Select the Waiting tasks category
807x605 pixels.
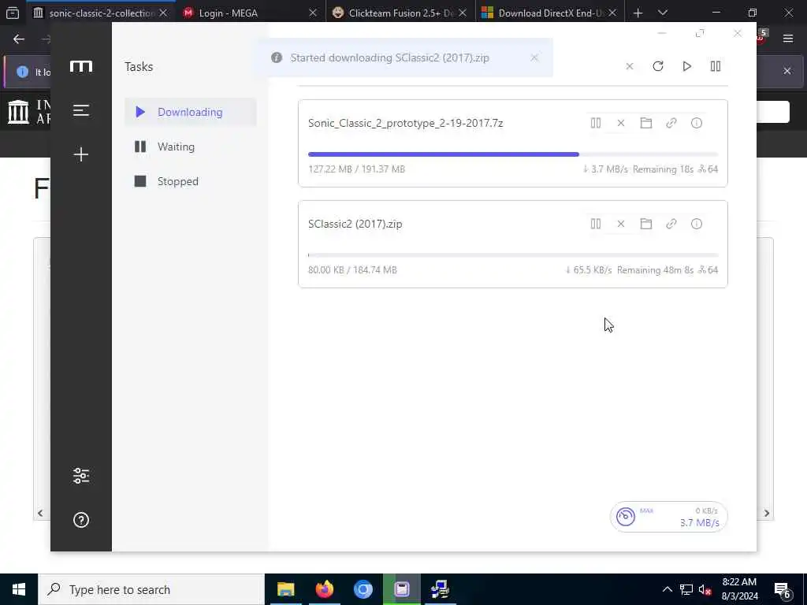191,147
